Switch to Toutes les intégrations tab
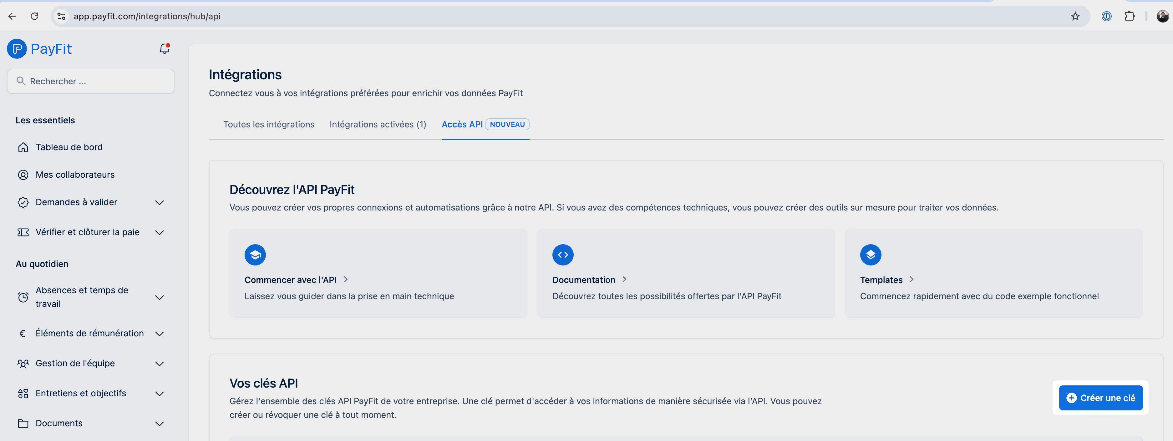This screenshot has width=1173, height=441. pyautogui.click(x=269, y=125)
